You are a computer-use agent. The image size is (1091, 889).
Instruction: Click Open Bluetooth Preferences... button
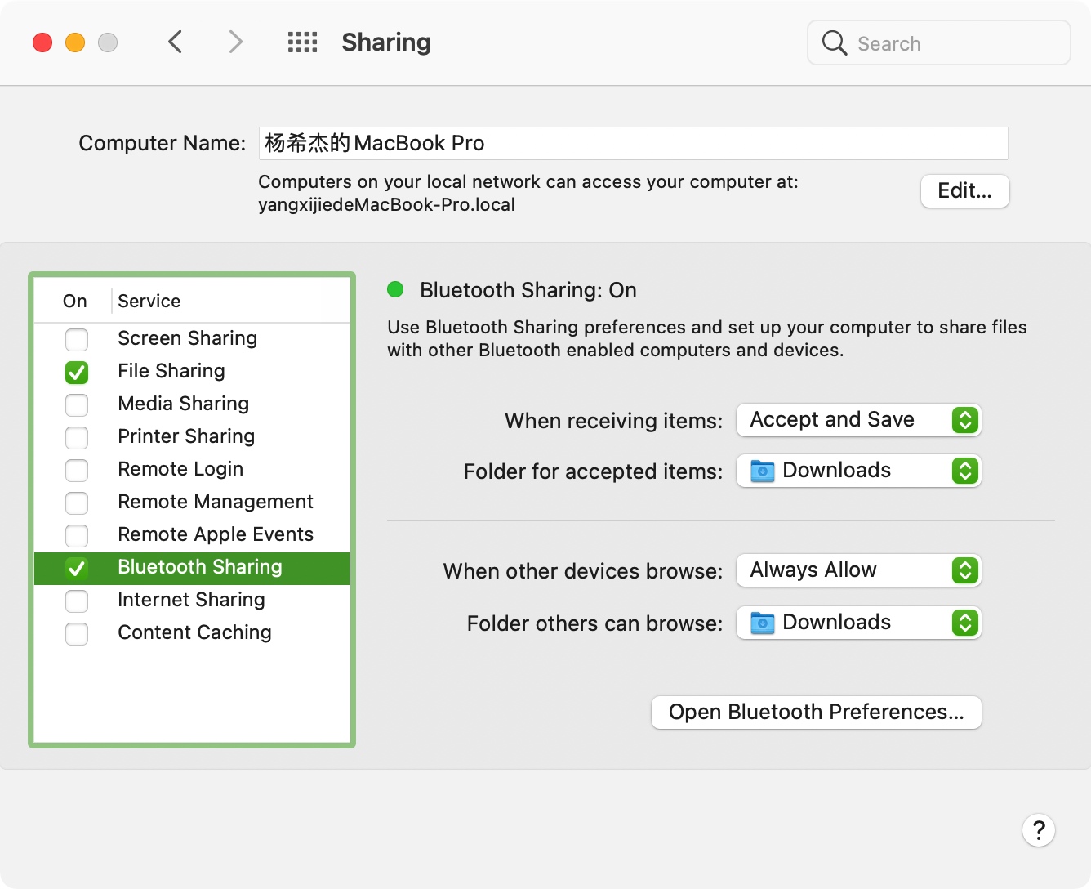(817, 713)
